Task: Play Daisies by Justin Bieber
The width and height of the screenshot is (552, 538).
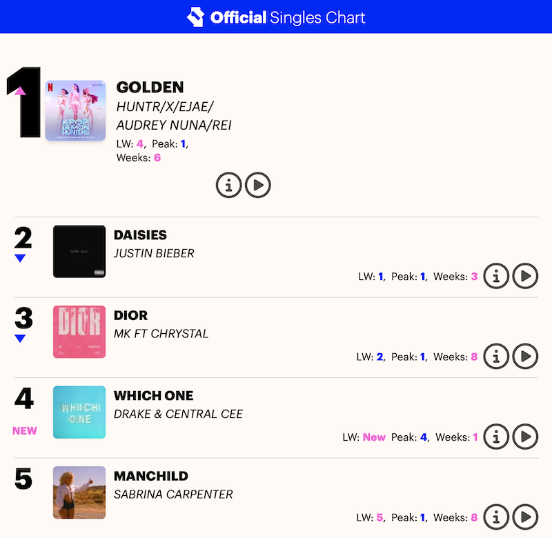Action: [x=525, y=276]
